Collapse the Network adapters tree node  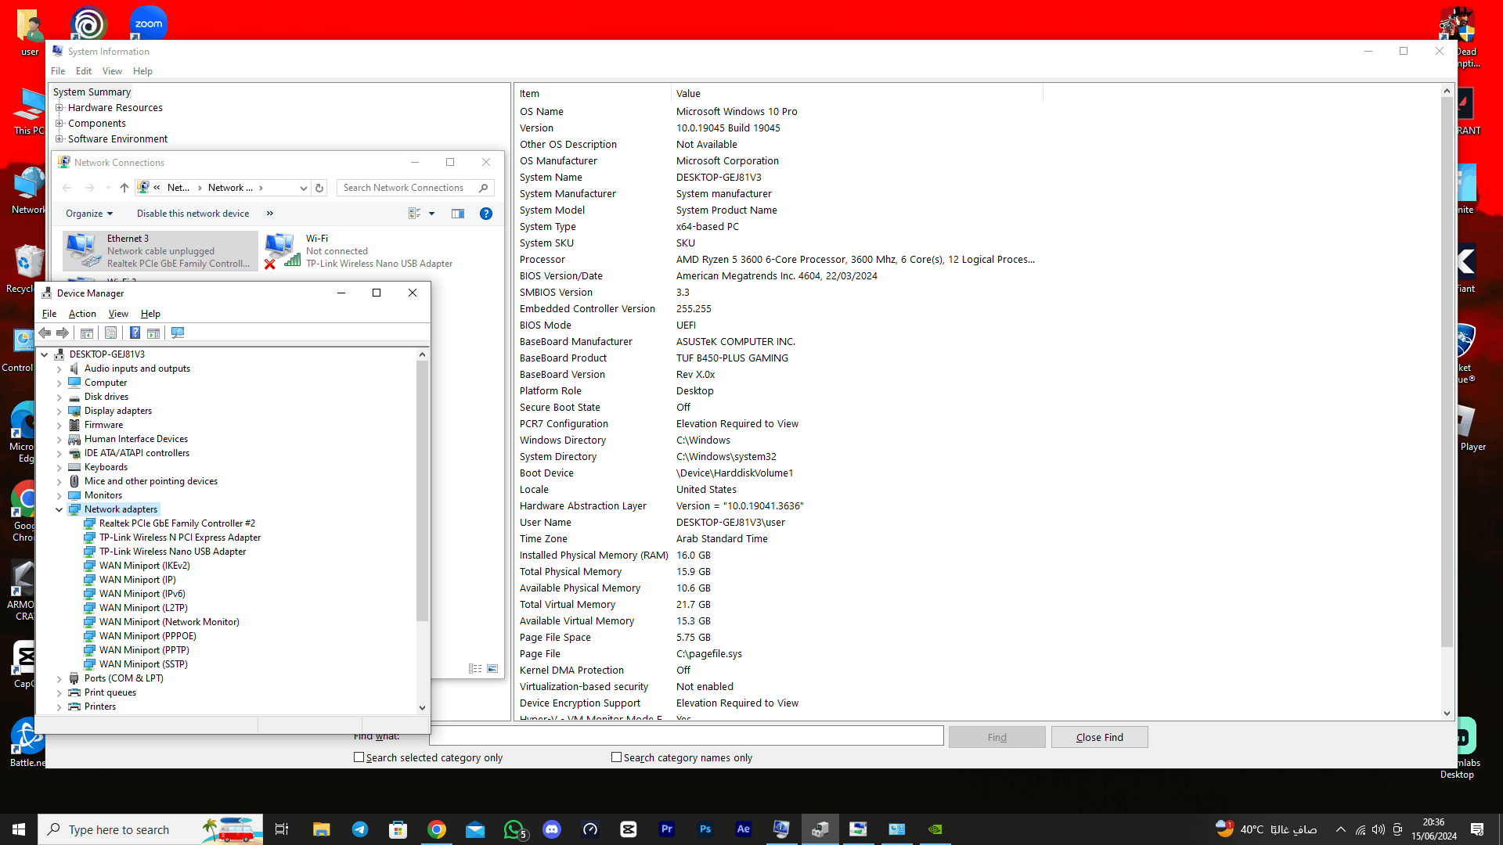(59, 509)
